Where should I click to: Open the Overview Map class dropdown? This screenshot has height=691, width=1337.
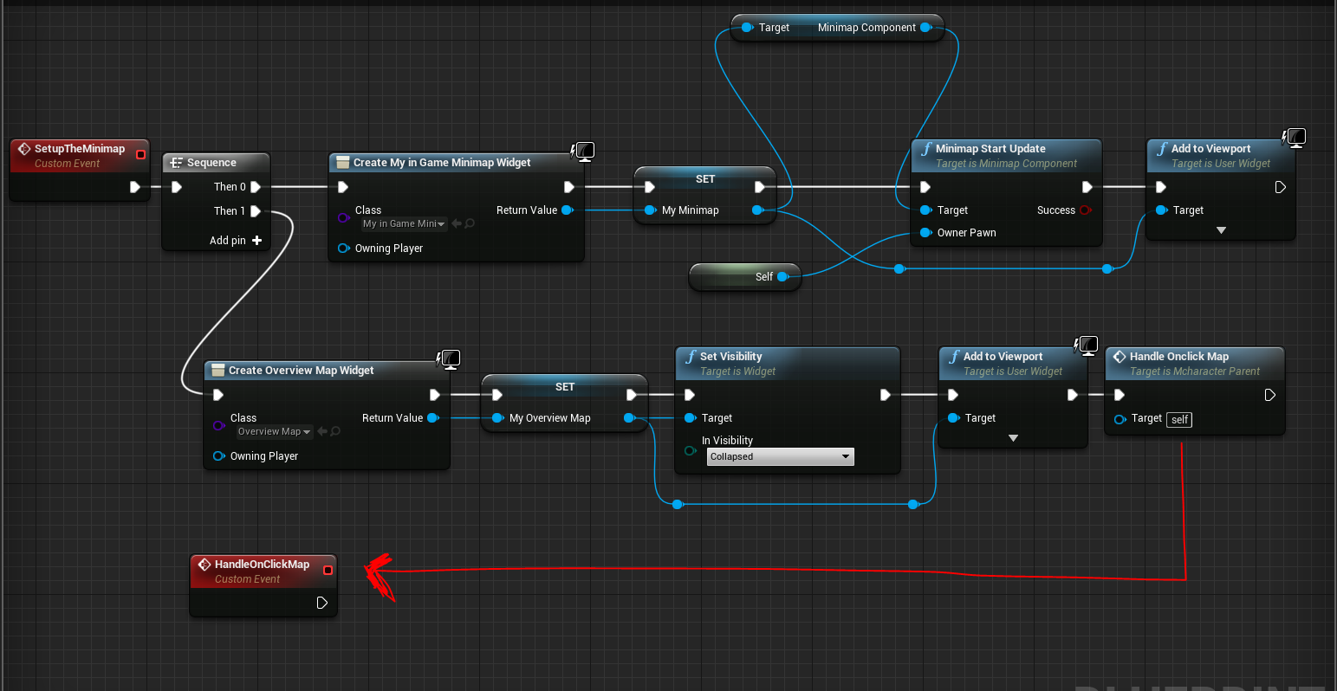pyautogui.click(x=273, y=431)
